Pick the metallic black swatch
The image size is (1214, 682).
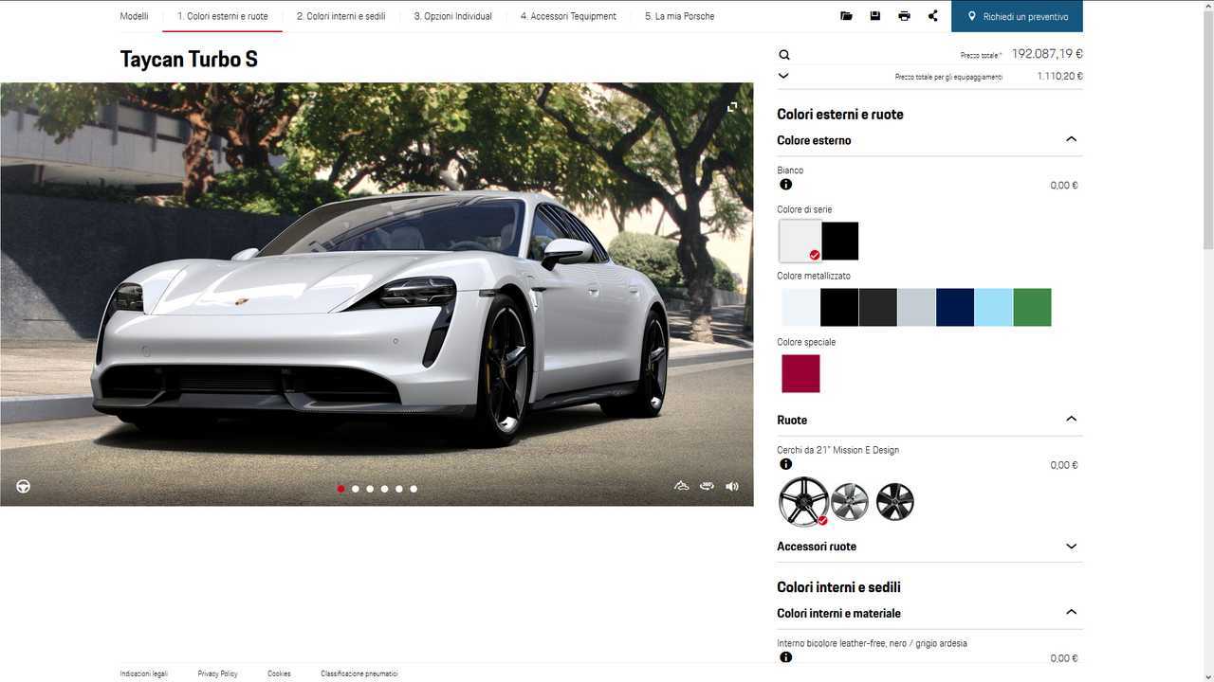839,307
